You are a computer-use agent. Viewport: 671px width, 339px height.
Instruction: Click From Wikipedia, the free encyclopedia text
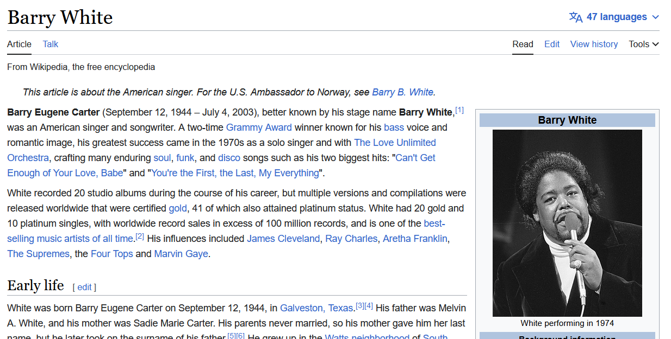[81, 67]
